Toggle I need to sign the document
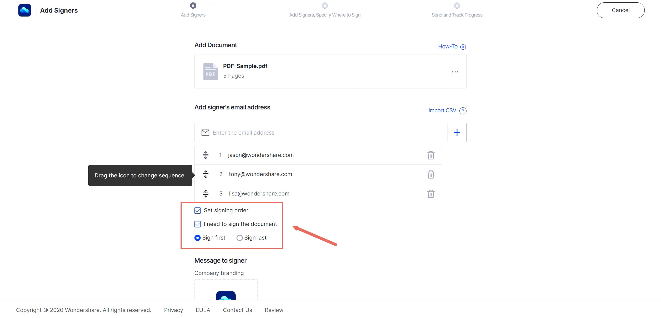The image size is (661, 318). pyautogui.click(x=197, y=224)
